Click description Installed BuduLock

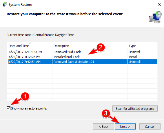(x=67, y=57)
